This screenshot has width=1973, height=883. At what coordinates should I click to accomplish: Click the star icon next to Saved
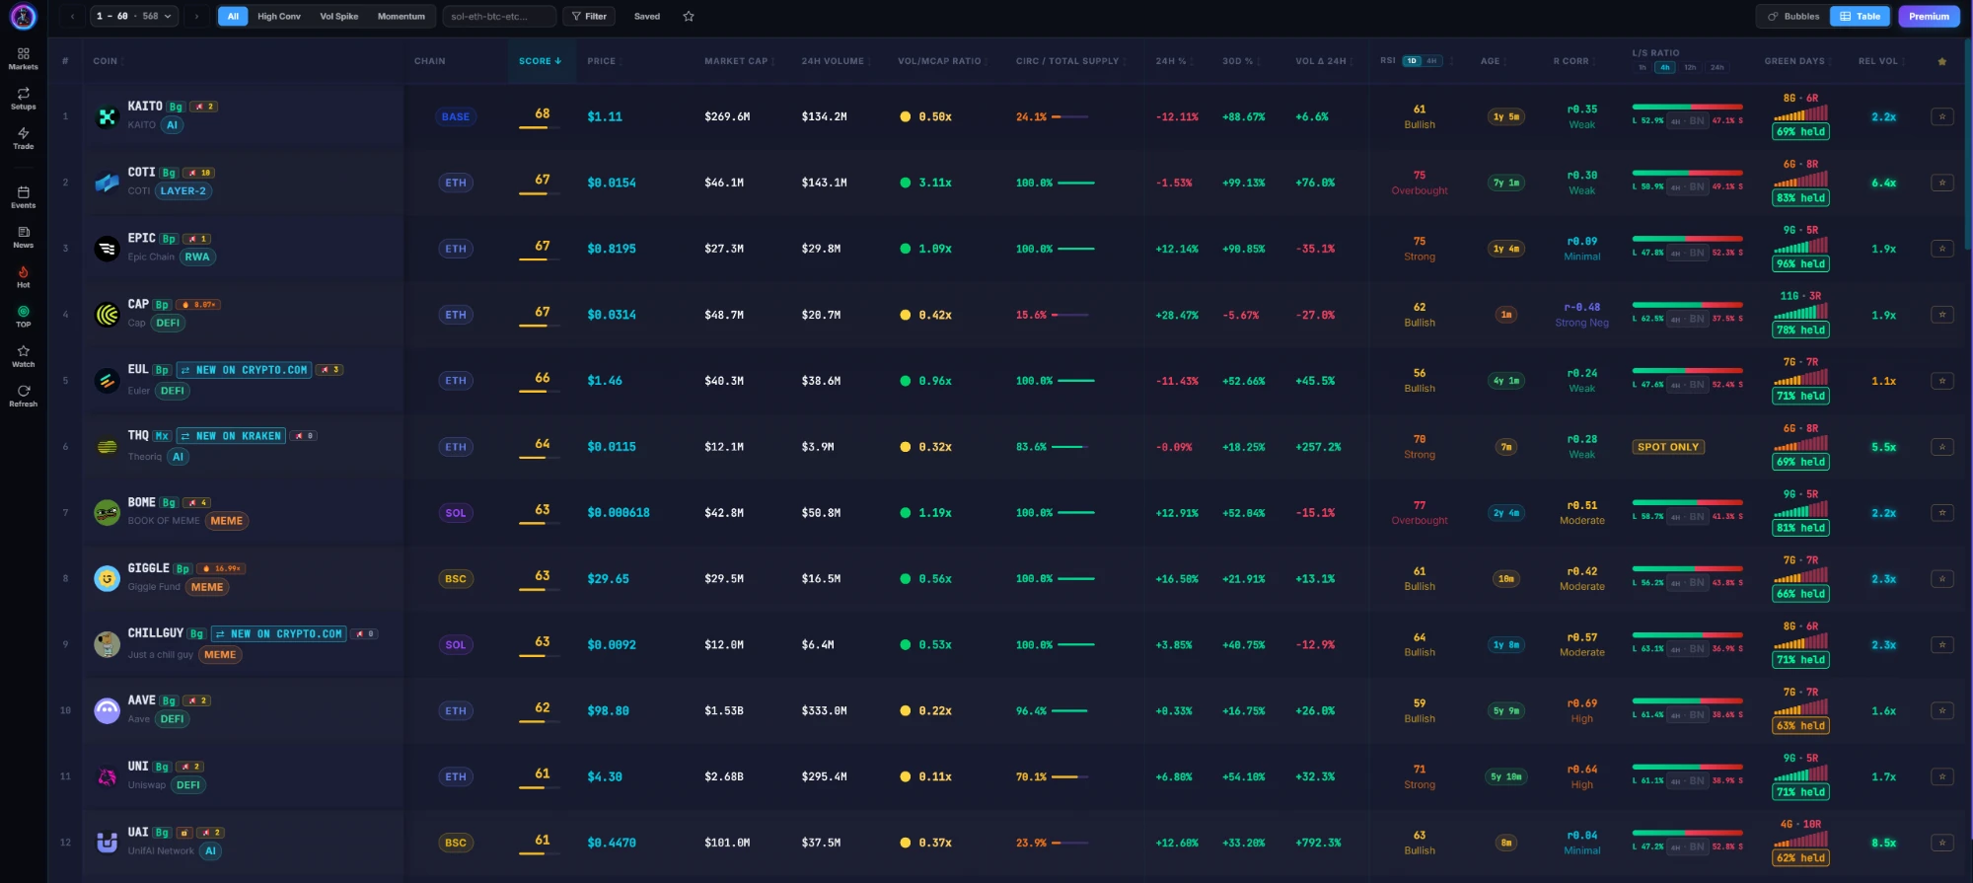689,16
